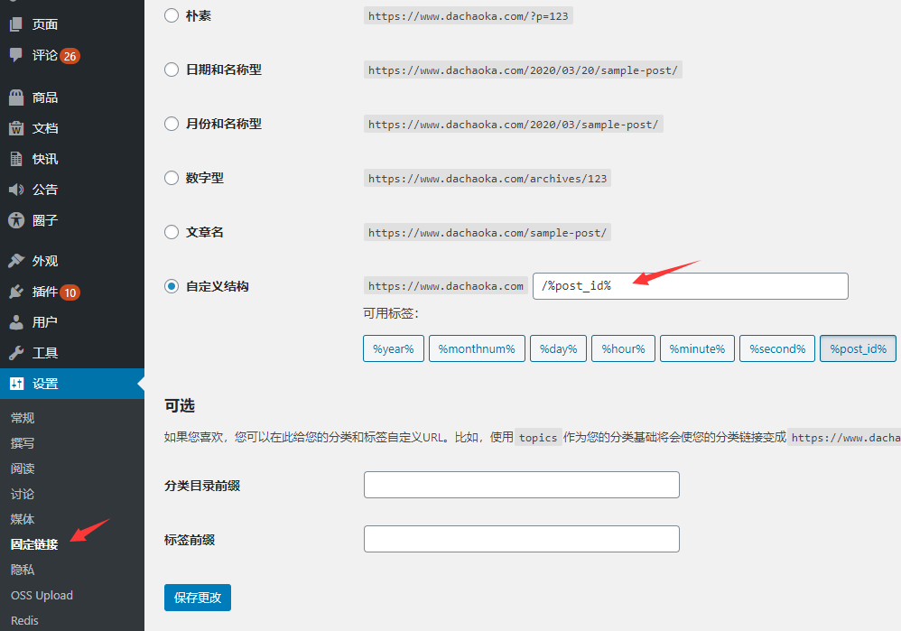
Task: Open Privacy (隐私) submenu item
Action: pos(23,570)
